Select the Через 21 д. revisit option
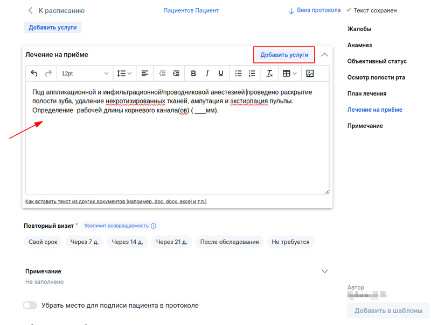Viewport: 431px width, 325px height. pyautogui.click(x=171, y=242)
